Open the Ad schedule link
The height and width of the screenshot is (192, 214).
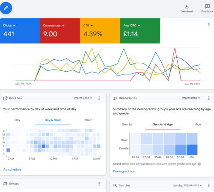tap(12, 169)
